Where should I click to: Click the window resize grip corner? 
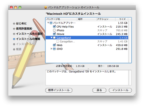click(134, 94)
